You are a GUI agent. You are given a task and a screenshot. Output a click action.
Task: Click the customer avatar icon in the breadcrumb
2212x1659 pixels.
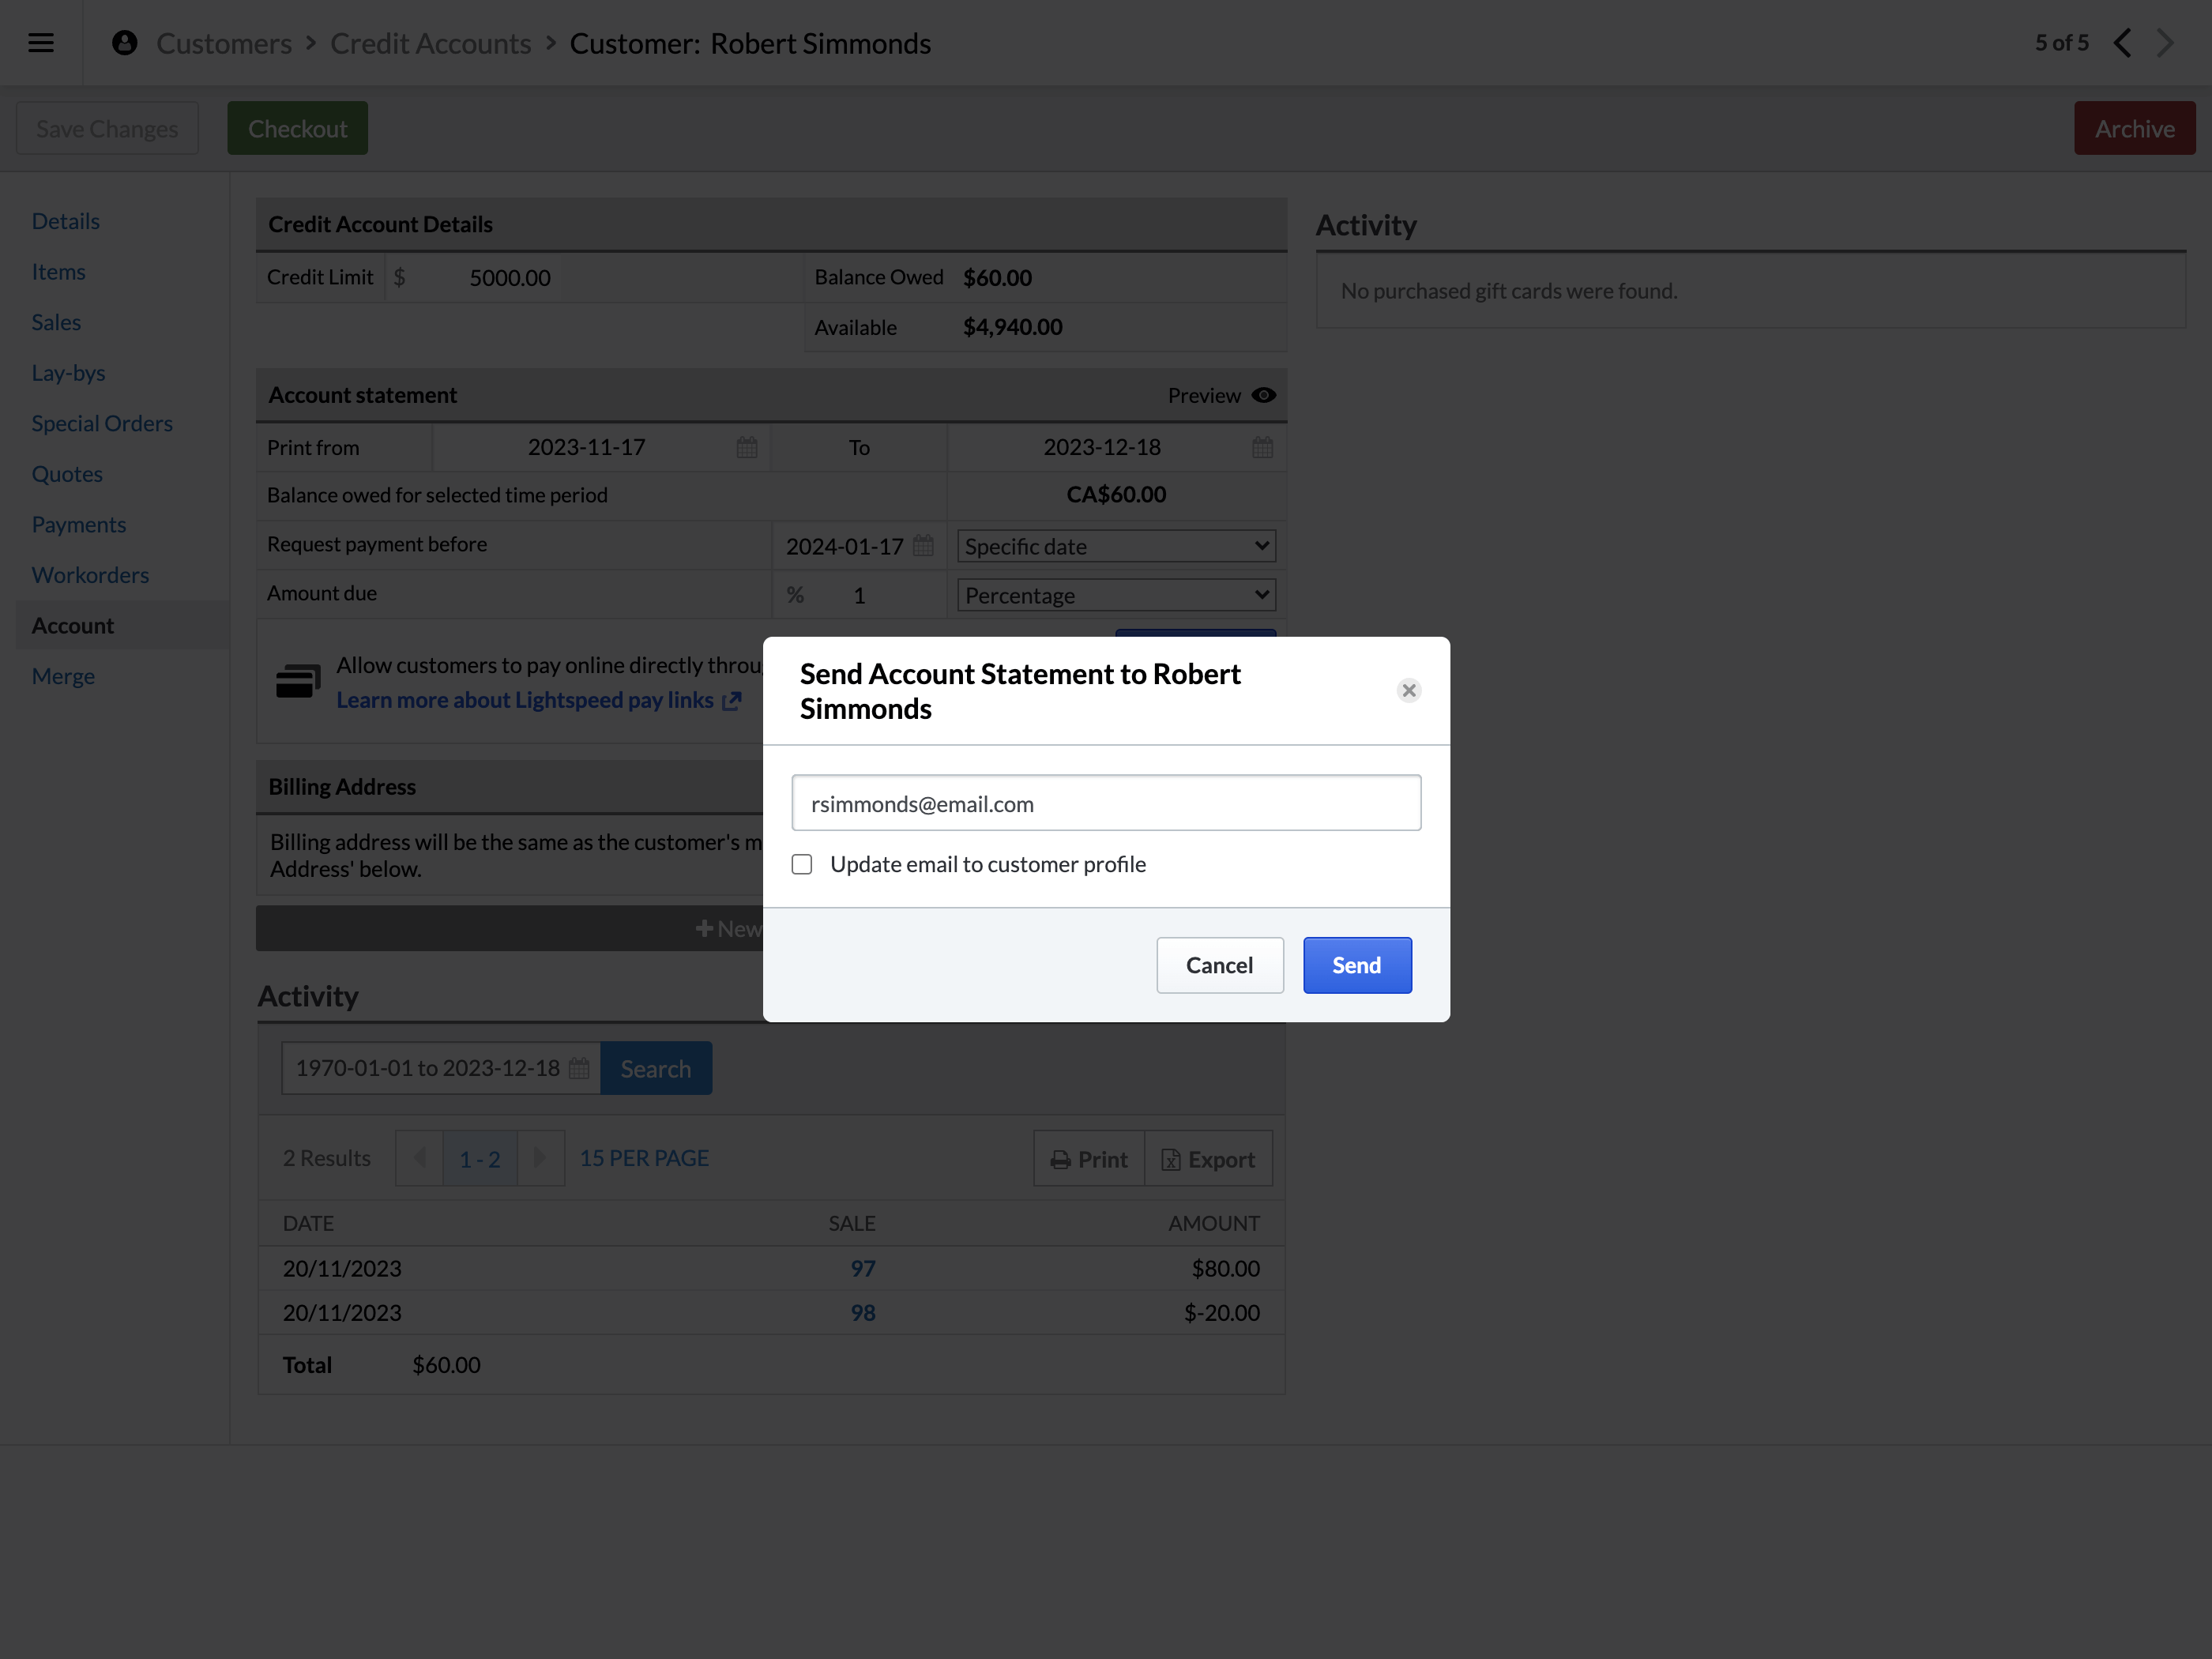tap(124, 42)
